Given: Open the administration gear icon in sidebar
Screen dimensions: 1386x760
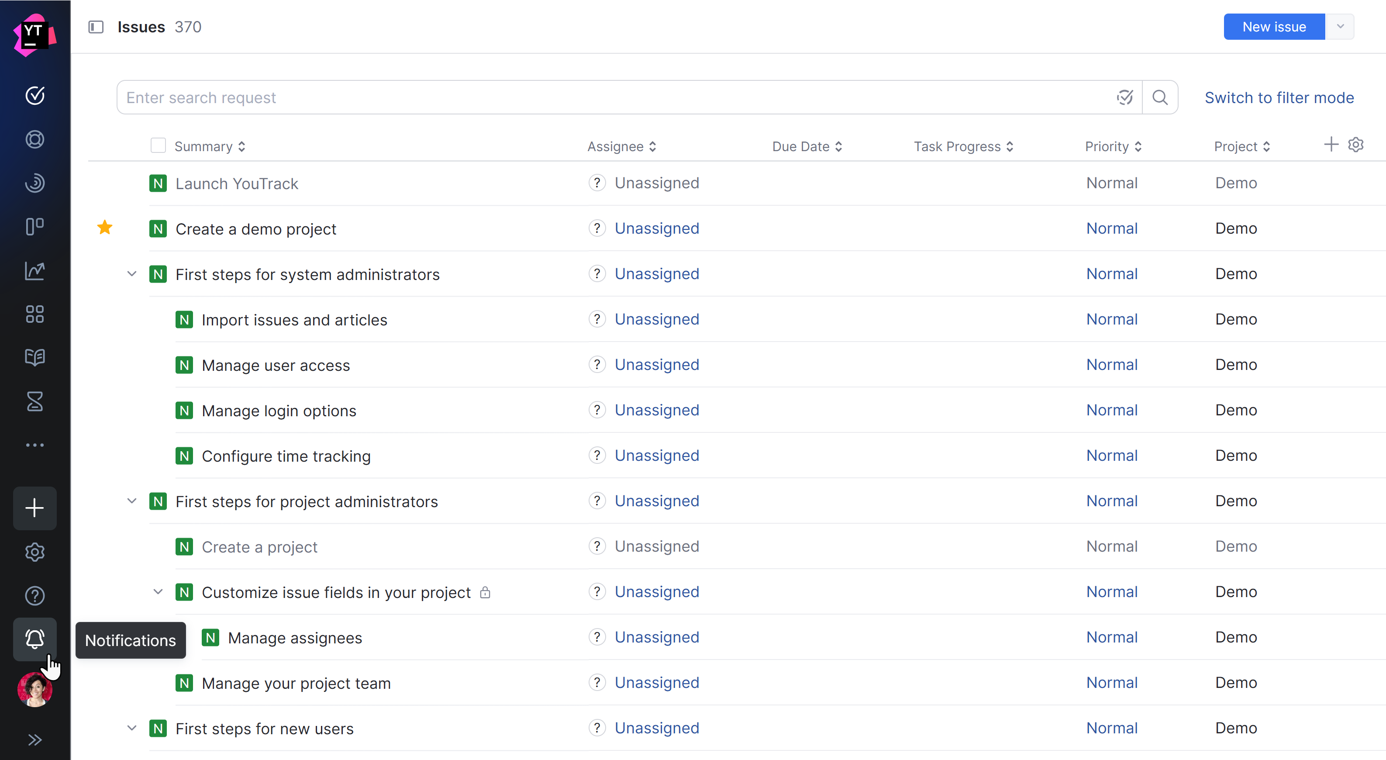Looking at the screenshot, I should pyautogui.click(x=35, y=552).
